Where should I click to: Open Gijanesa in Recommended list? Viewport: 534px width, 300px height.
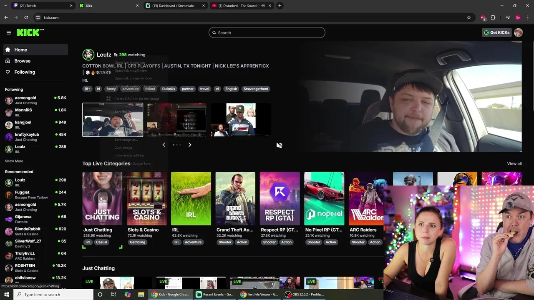click(x=35, y=219)
